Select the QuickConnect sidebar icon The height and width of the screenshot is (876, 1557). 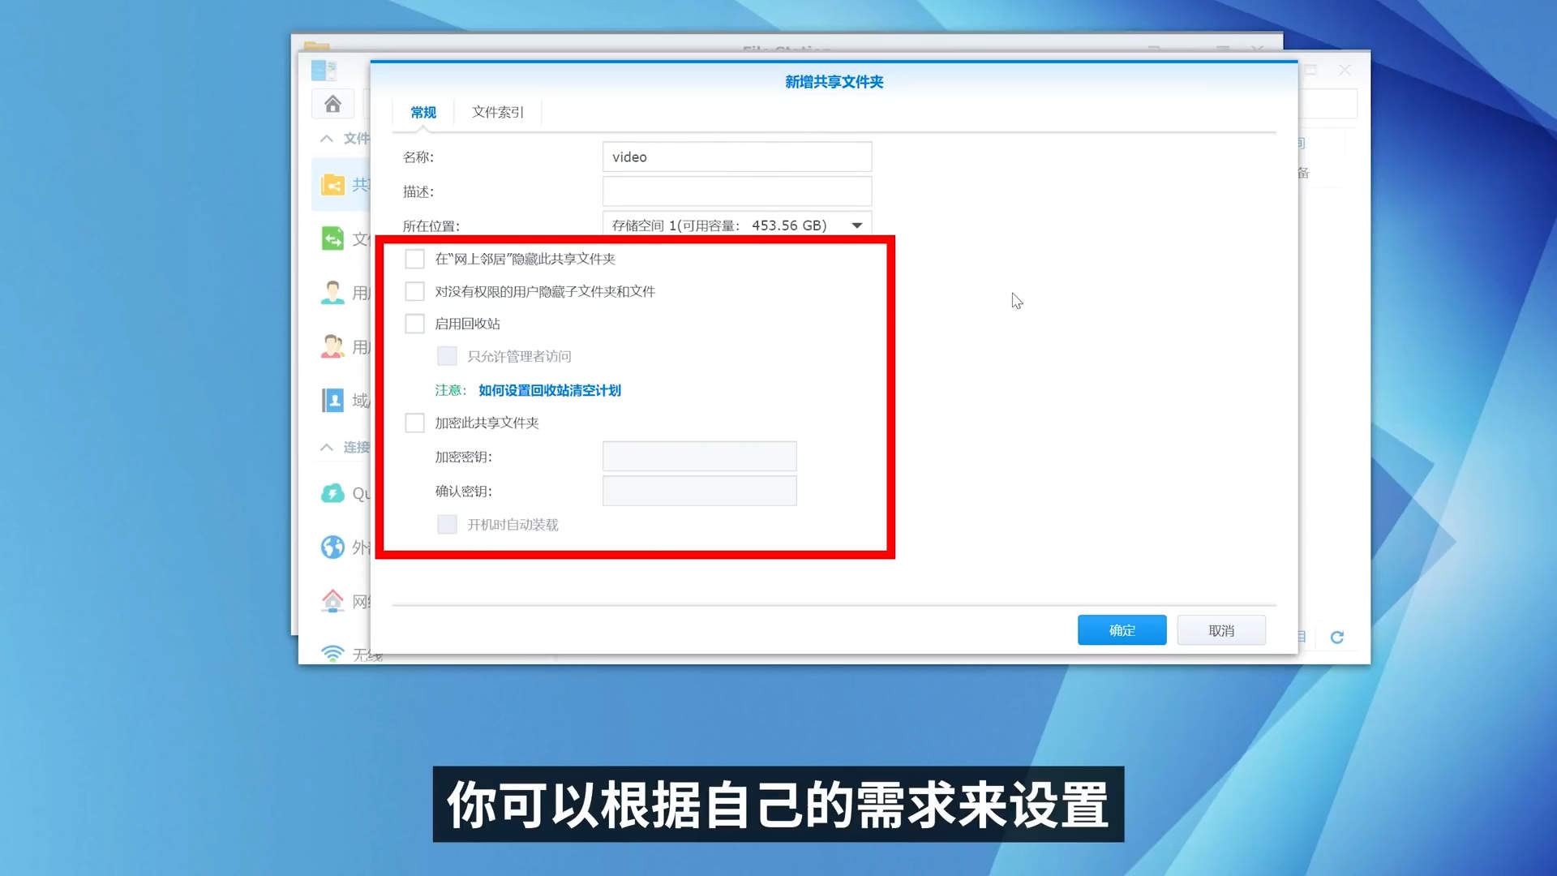pyautogui.click(x=334, y=493)
